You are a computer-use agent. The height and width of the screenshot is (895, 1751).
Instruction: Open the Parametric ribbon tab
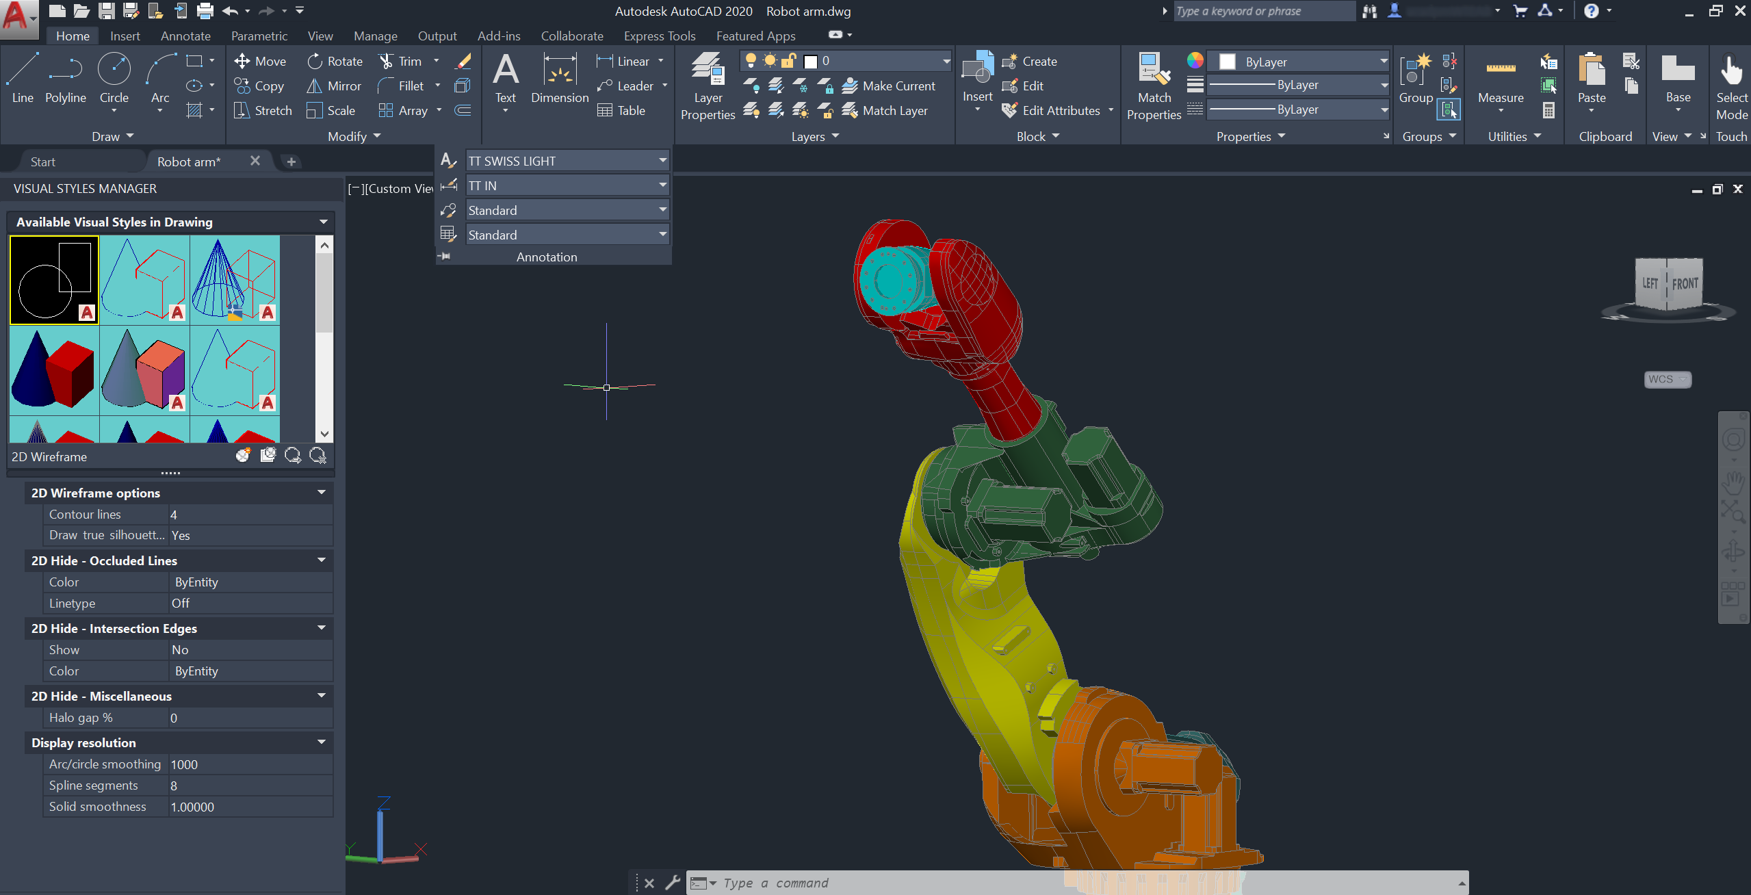point(258,36)
